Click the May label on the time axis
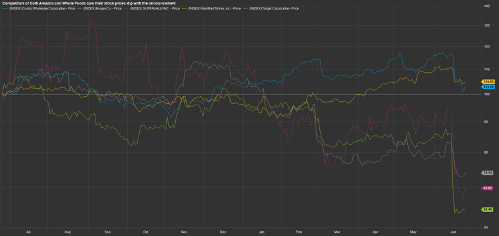Screen dimensions: 499x236 point(414,232)
